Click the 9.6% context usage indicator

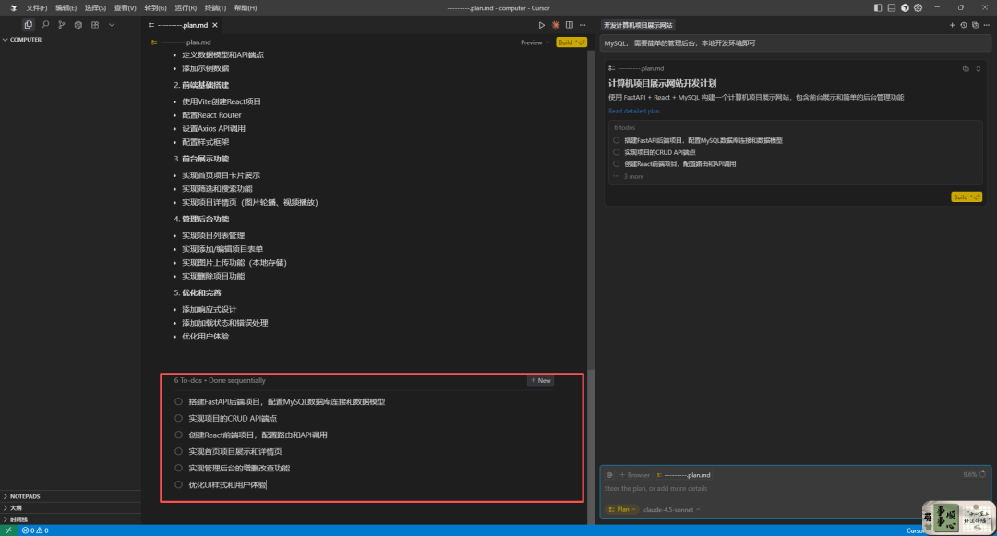pyautogui.click(x=974, y=474)
